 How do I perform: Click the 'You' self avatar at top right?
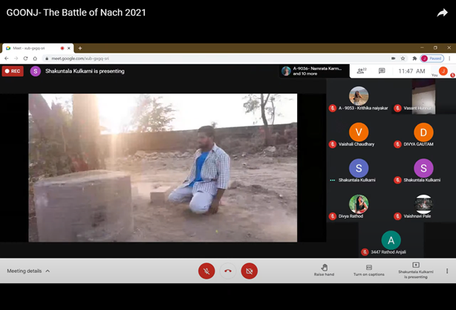(443, 71)
